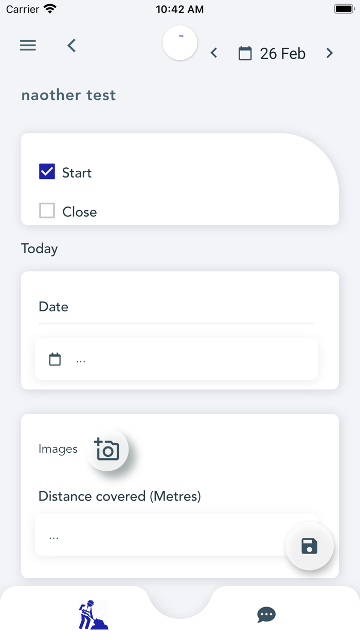Tap the back arrow at the top left

point(71,45)
